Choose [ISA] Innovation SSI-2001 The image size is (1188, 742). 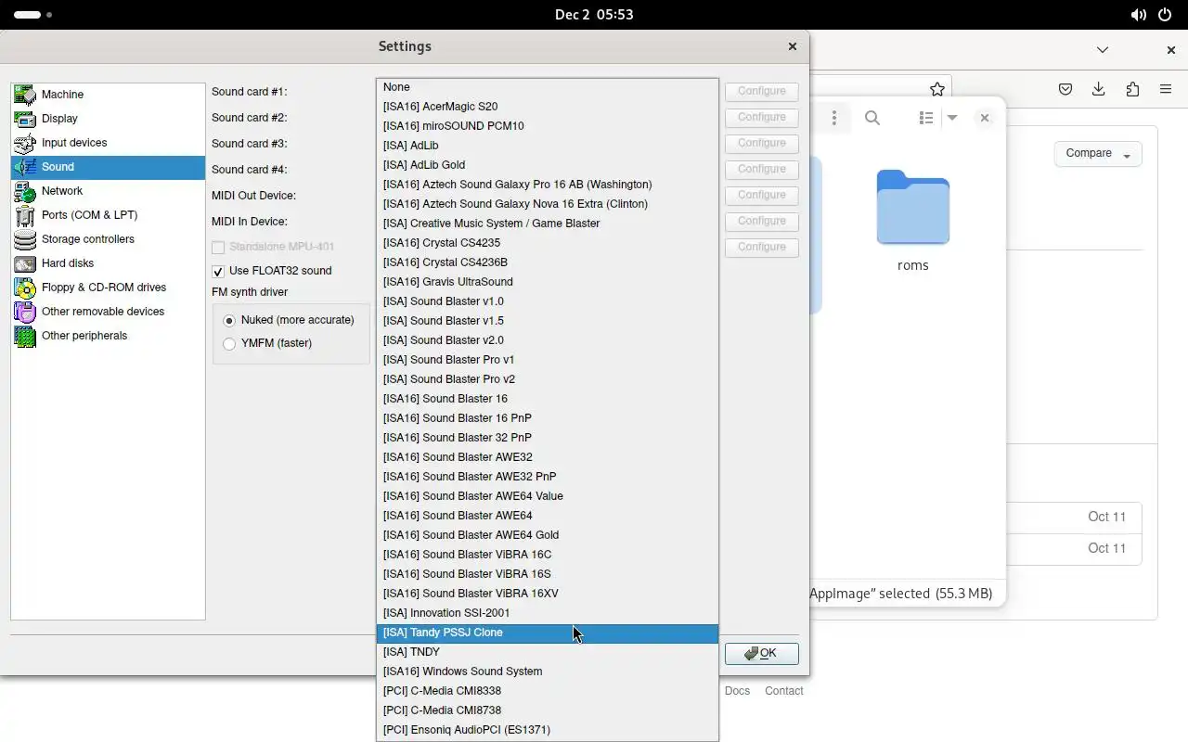[x=548, y=613]
